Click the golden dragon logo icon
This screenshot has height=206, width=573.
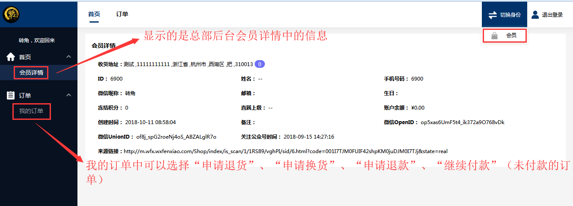[x=11, y=15]
